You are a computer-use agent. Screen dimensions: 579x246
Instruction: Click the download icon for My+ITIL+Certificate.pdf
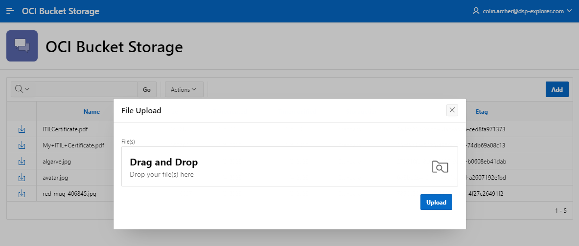pos(22,145)
